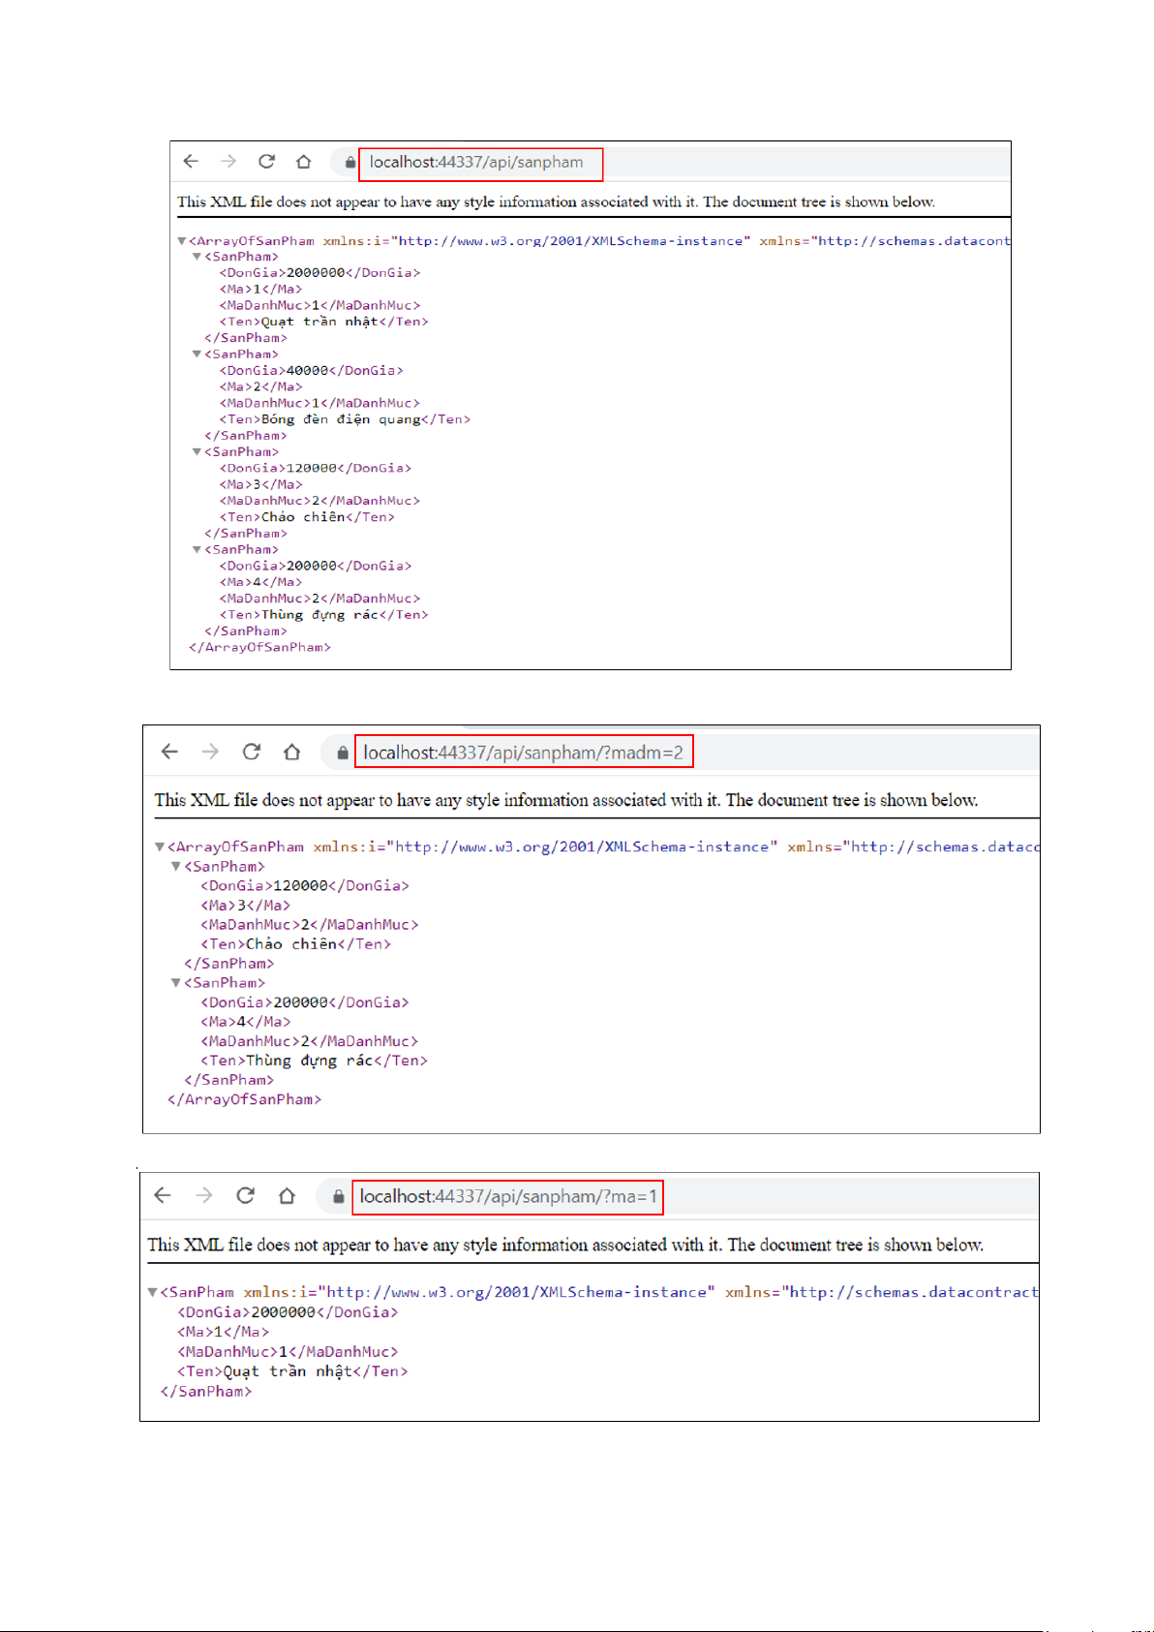Screen dimensions: 1154x1632
Task: Collapse SanPham node containing Bóng đèn điện quang
Action: click(x=197, y=354)
